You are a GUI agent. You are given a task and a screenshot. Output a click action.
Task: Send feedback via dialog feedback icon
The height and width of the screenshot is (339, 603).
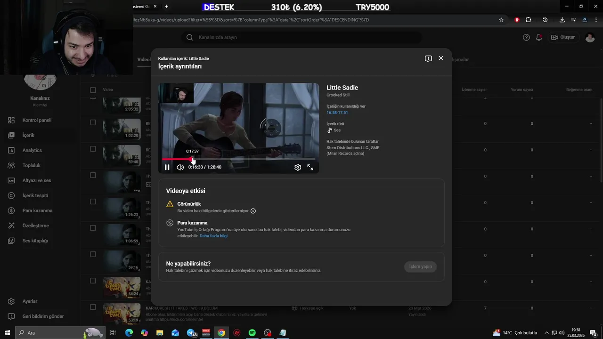(428, 59)
